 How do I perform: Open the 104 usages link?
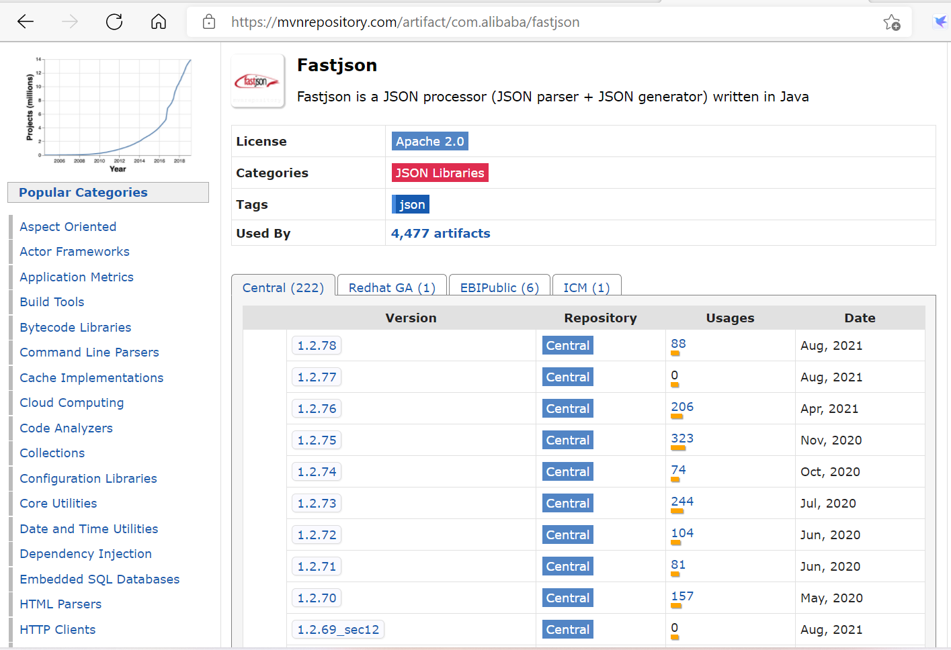pos(682,533)
